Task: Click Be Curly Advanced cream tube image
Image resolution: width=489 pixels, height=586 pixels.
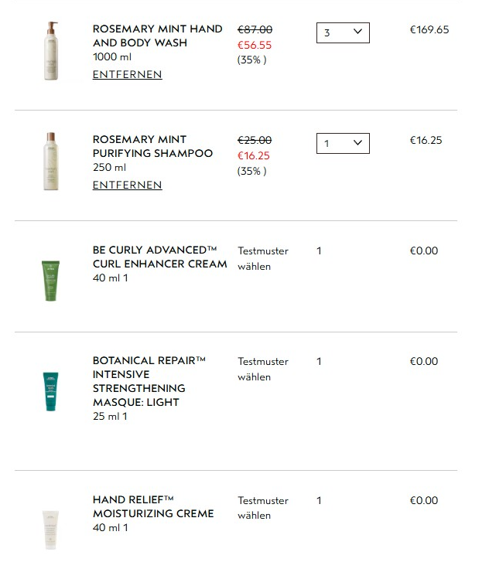Action: (50, 280)
